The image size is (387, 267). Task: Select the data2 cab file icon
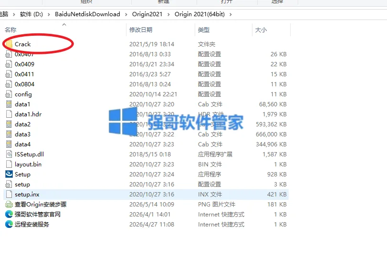tap(9, 124)
